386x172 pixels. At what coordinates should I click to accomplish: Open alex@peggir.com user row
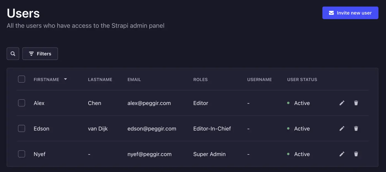click(149, 103)
